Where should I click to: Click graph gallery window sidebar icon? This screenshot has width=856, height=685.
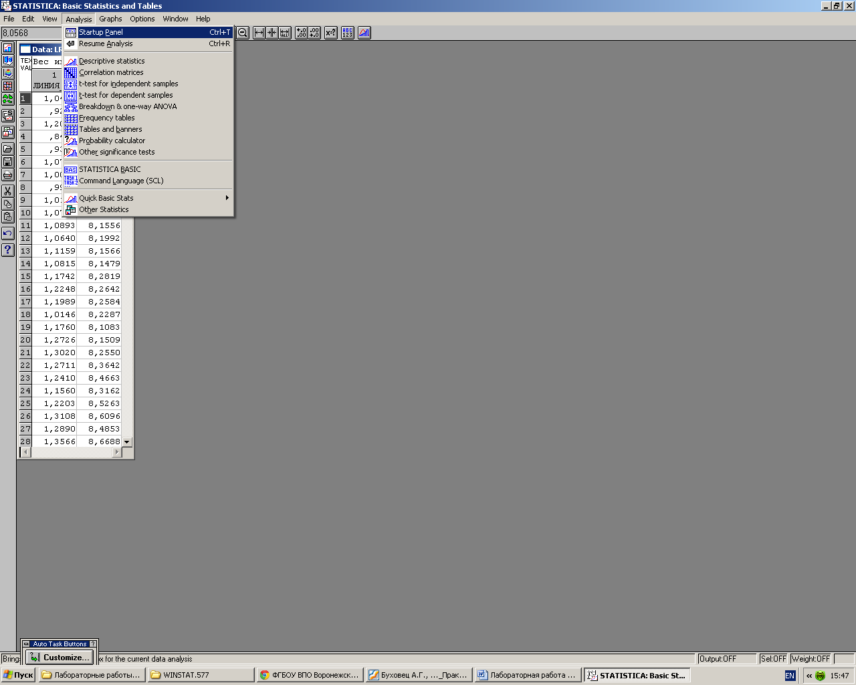pos(8,132)
